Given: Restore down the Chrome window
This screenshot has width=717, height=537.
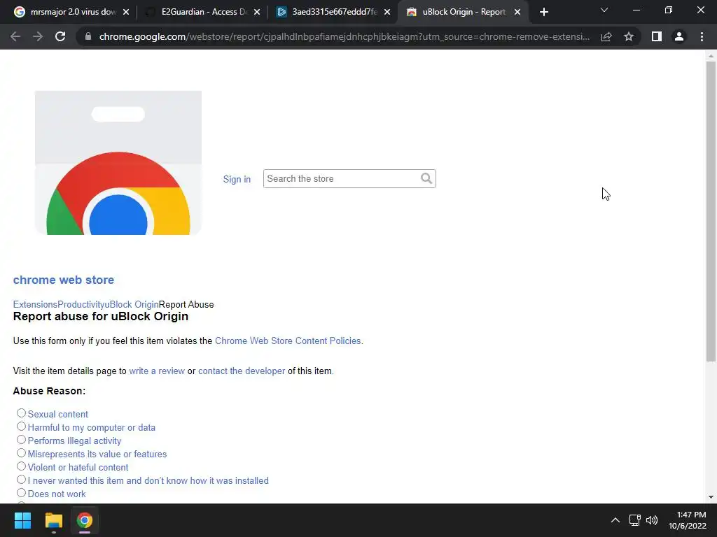Looking at the screenshot, I should (669, 10).
